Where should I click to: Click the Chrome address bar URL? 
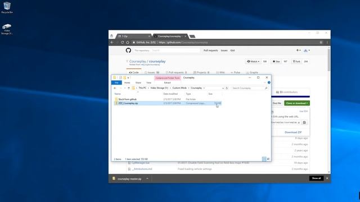[183, 43]
